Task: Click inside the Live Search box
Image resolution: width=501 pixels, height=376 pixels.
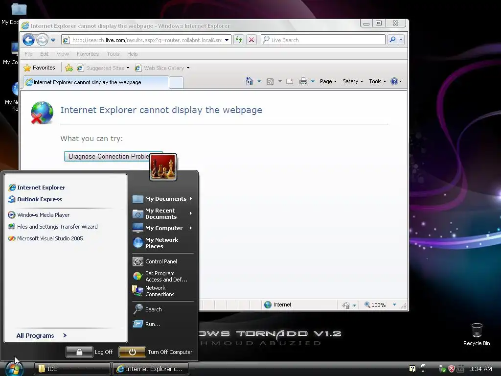Action: 323,40
